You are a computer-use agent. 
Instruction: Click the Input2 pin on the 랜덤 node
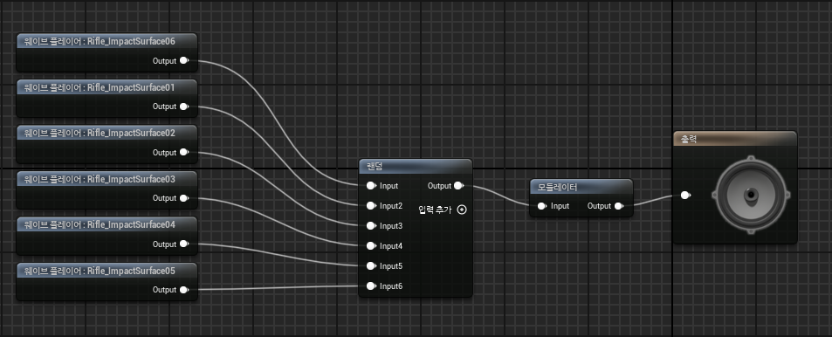(x=371, y=206)
